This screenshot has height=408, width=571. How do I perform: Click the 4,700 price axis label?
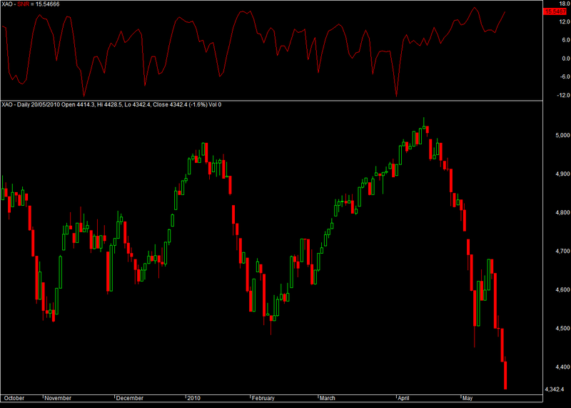coord(562,252)
